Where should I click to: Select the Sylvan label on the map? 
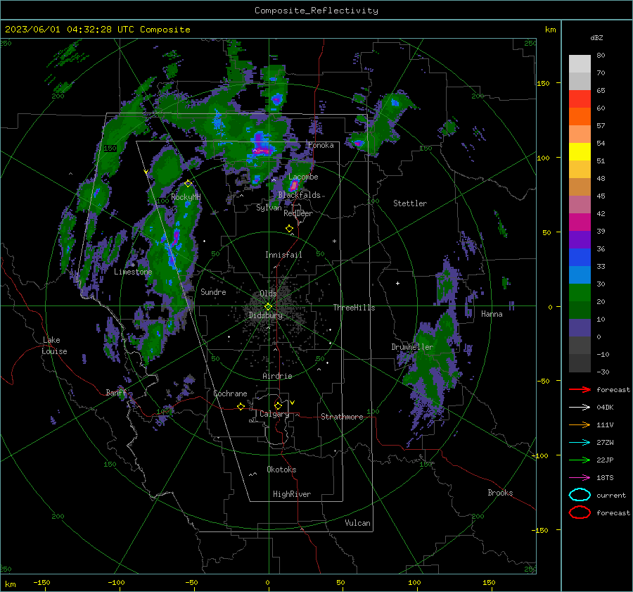269,208
